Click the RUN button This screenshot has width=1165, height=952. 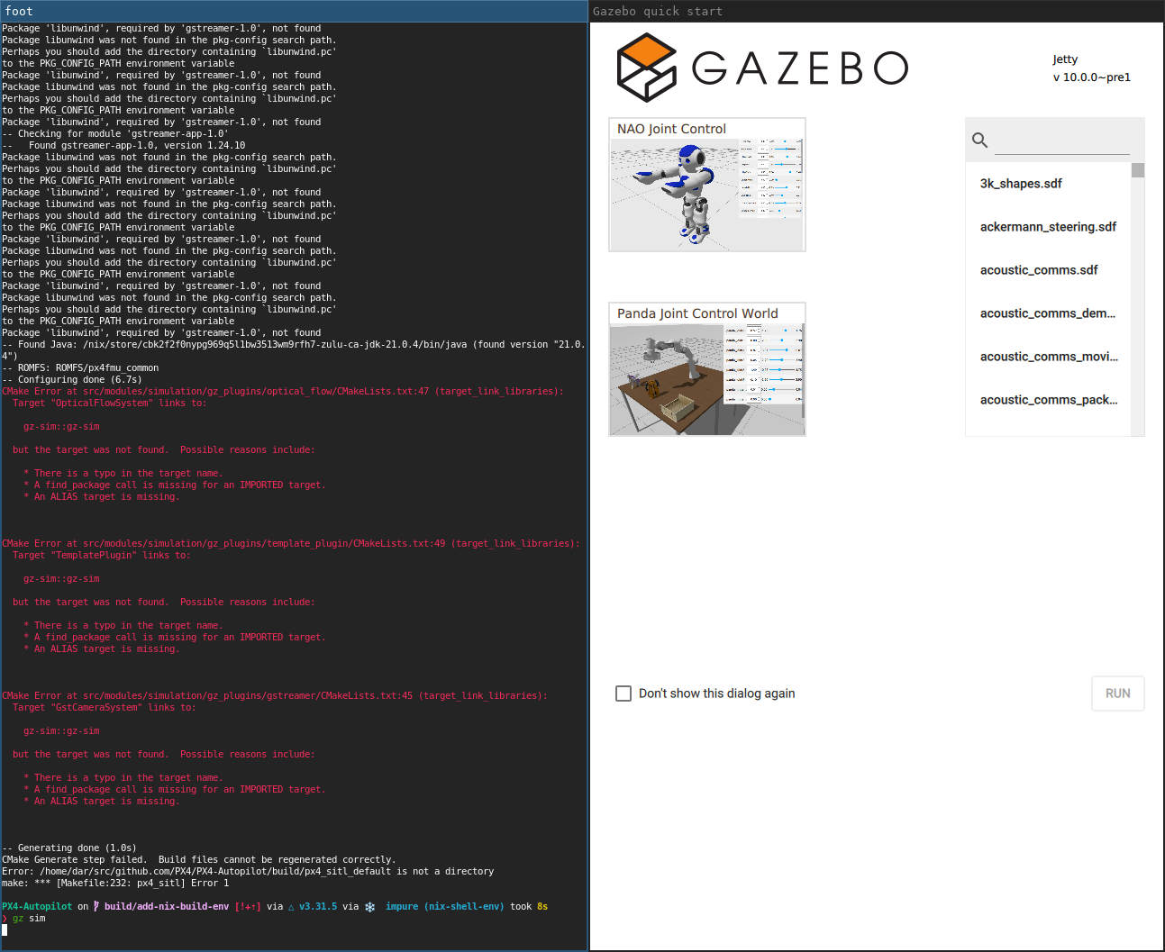coord(1118,694)
